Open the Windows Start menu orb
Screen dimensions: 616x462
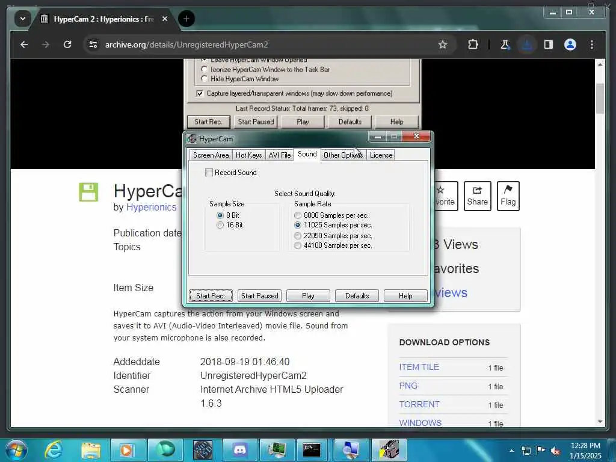[x=16, y=450]
